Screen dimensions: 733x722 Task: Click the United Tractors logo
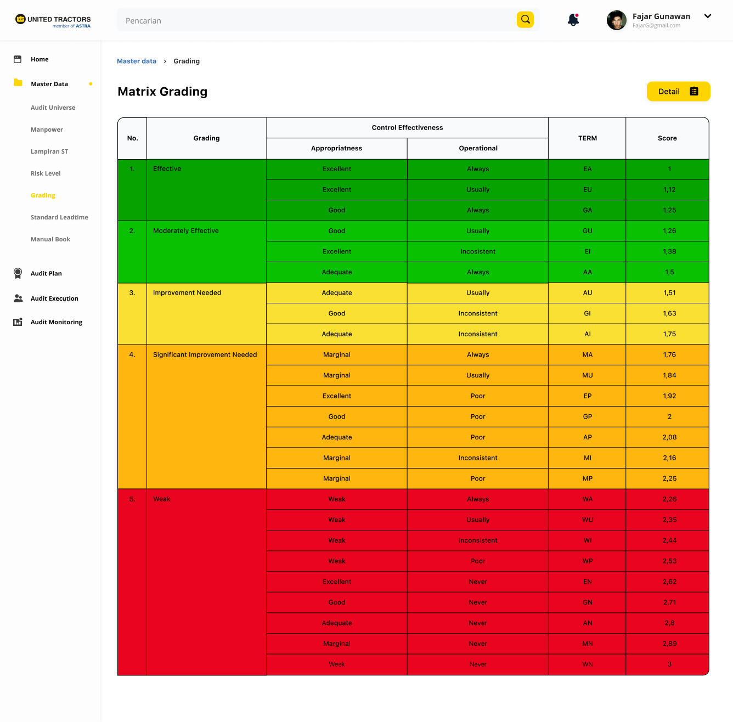click(53, 21)
